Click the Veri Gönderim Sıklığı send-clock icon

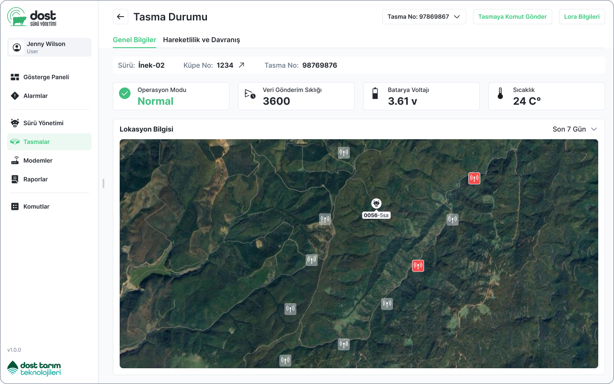click(250, 94)
